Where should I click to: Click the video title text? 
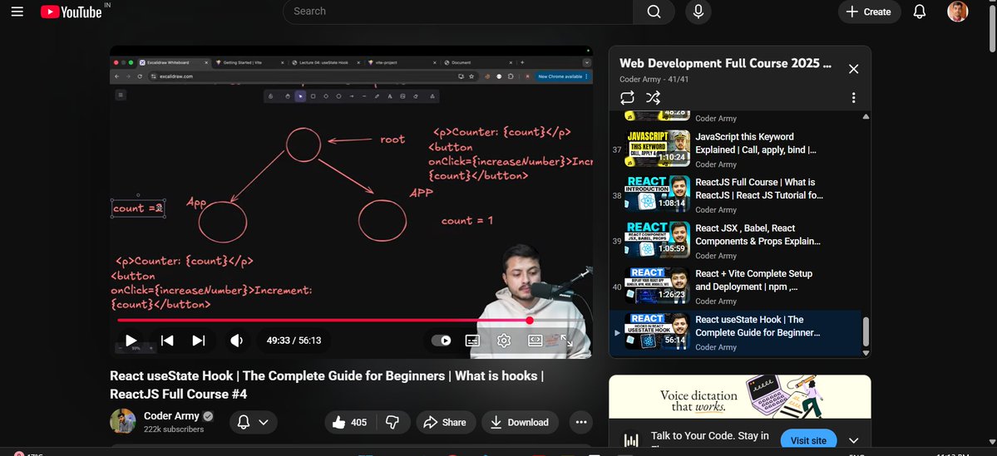(327, 385)
